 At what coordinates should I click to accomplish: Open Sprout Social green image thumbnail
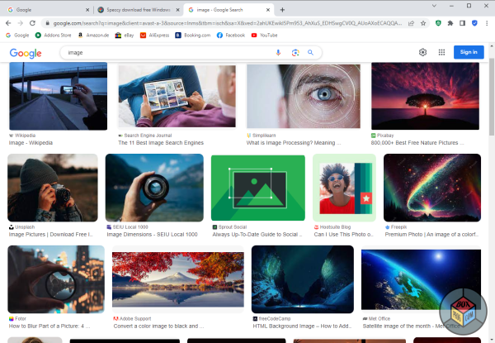click(x=258, y=188)
